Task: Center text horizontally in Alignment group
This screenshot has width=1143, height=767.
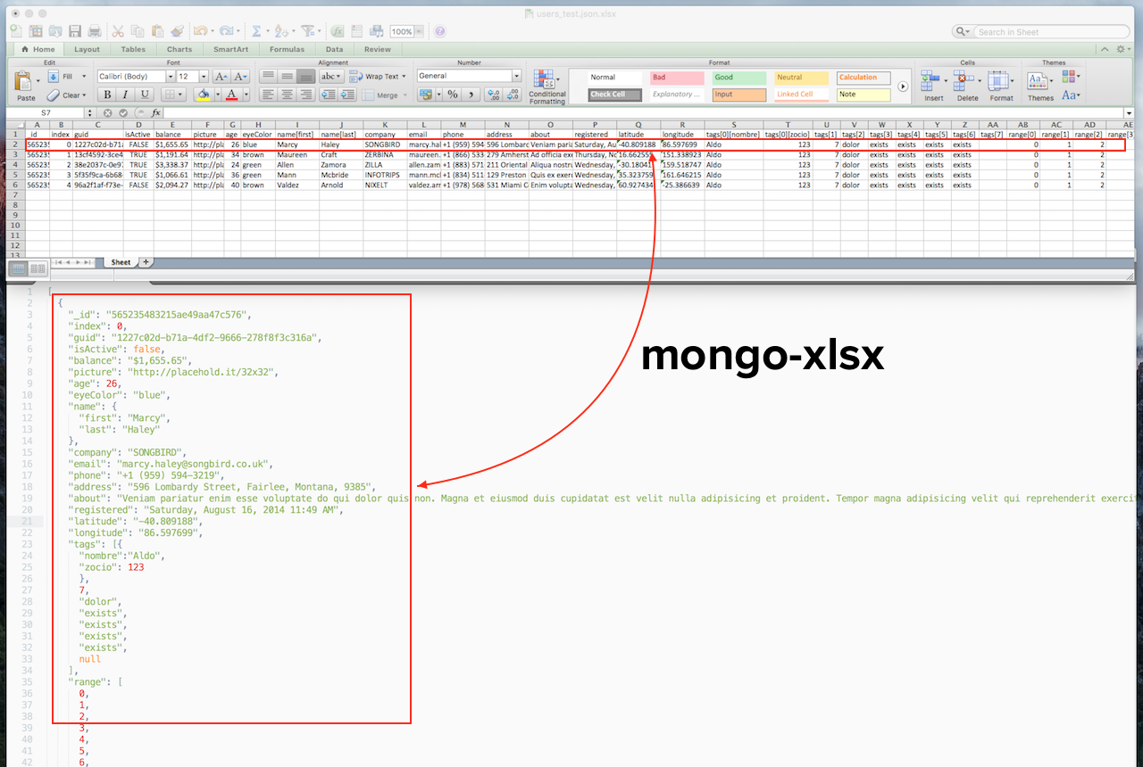Action: (287, 95)
